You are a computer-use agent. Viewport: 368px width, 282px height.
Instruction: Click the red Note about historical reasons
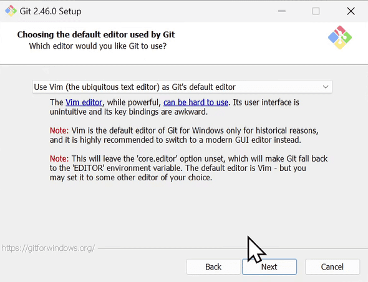59,130
